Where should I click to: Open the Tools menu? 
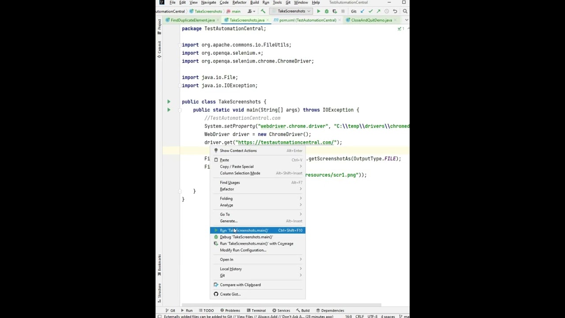click(277, 3)
